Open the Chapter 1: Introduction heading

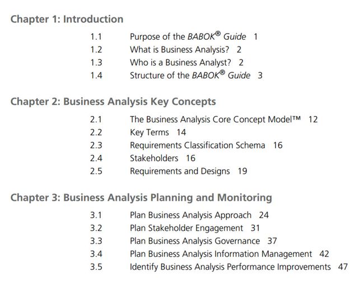pos(67,19)
